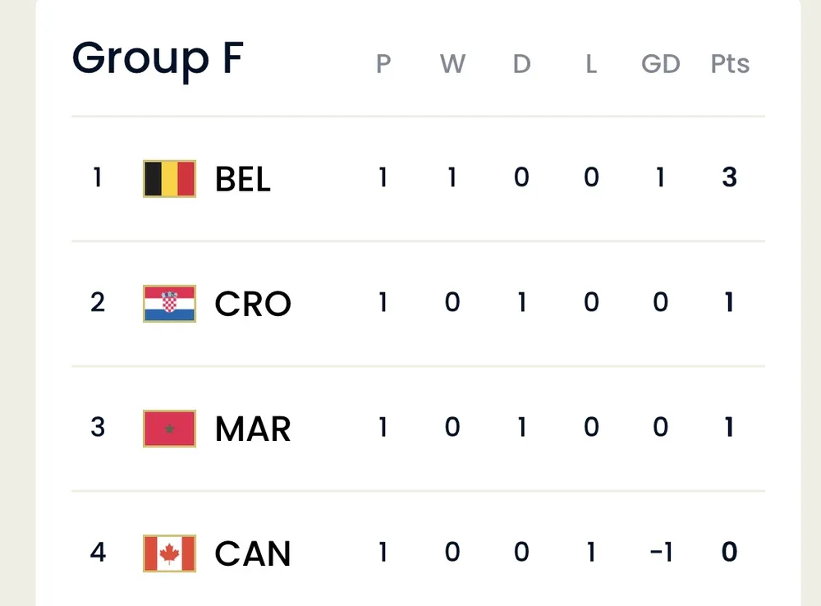
Task: Open the CAN team entry
Action: 253,553
